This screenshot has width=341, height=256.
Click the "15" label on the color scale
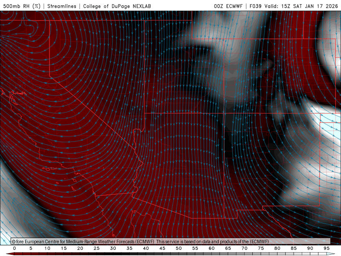64,248
